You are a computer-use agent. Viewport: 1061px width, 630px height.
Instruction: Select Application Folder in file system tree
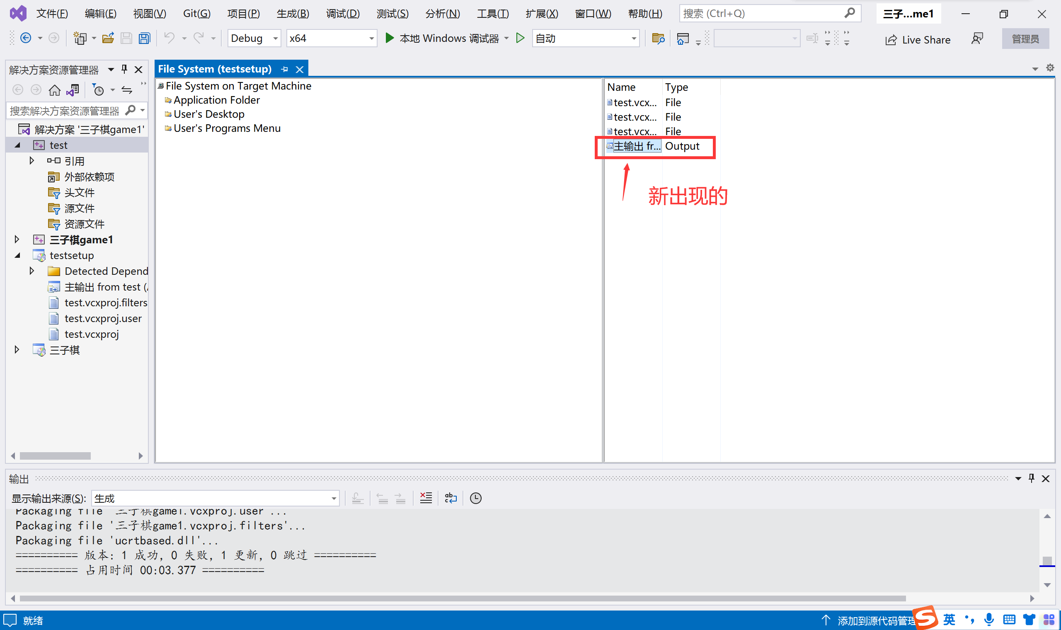[216, 100]
